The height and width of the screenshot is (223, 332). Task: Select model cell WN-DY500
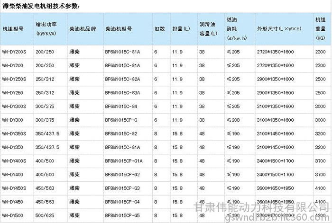click(x=13, y=215)
